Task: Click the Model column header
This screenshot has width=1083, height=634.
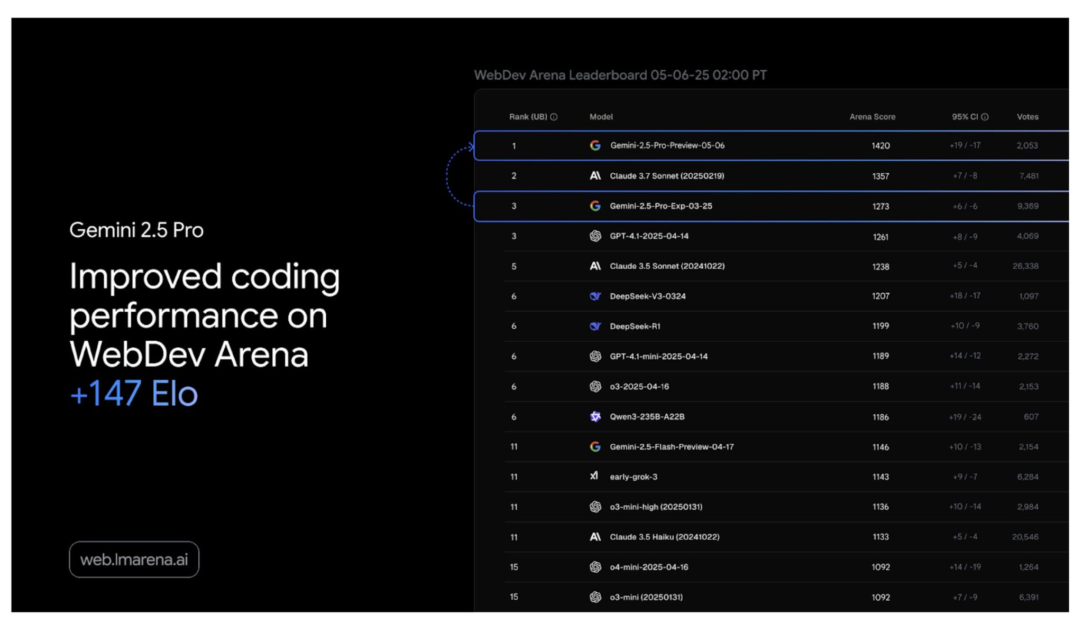Action: [601, 117]
